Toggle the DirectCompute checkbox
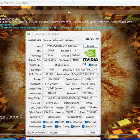140x140 pixels. point(68,122)
